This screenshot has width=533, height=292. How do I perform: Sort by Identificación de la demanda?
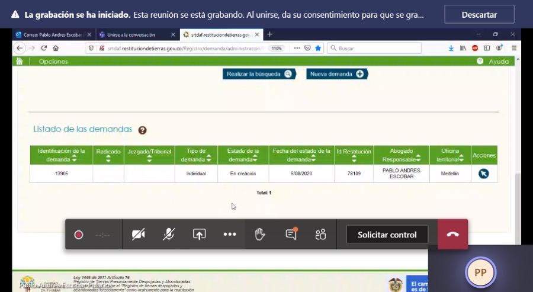75,159
